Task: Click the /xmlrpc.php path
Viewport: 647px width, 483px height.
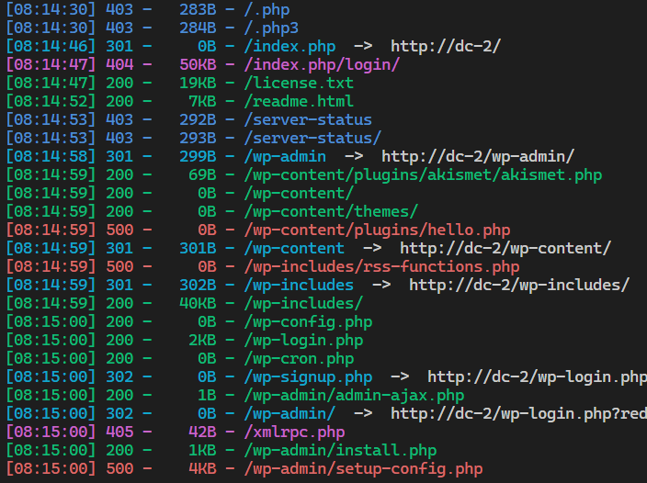Action: 294,432
